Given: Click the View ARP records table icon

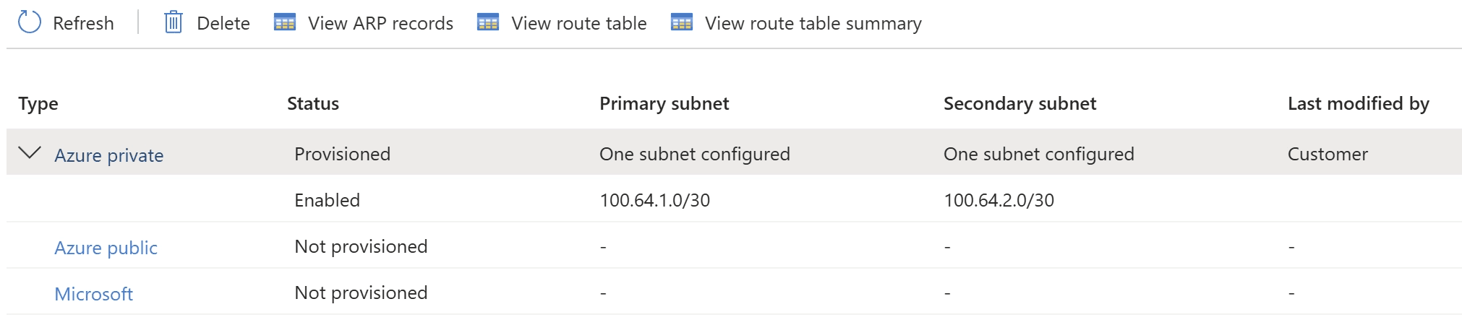Looking at the screenshot, I should click(285, 22).
